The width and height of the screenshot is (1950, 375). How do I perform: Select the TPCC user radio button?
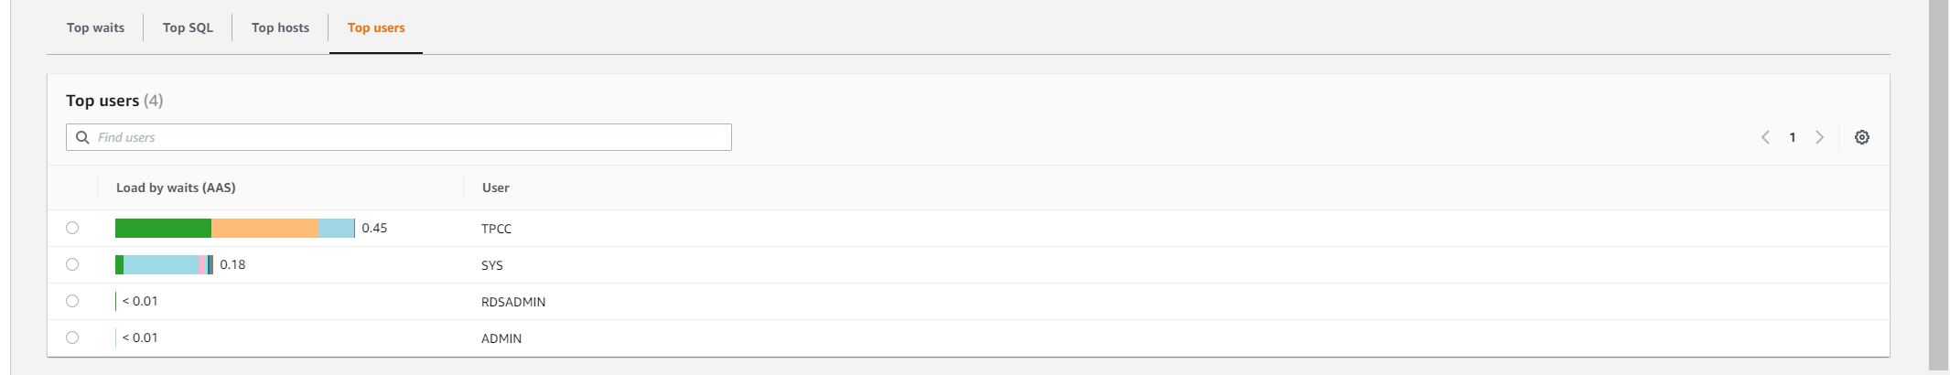pyautogui.click(x=72, y=228)
